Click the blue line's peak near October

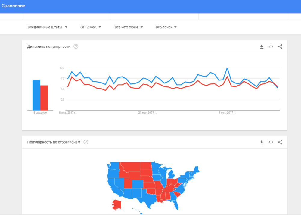pos(227,68)
